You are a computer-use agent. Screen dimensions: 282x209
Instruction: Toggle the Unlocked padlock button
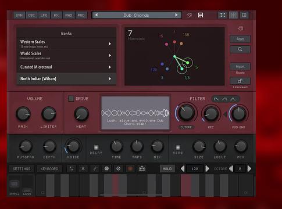(240, 81)
